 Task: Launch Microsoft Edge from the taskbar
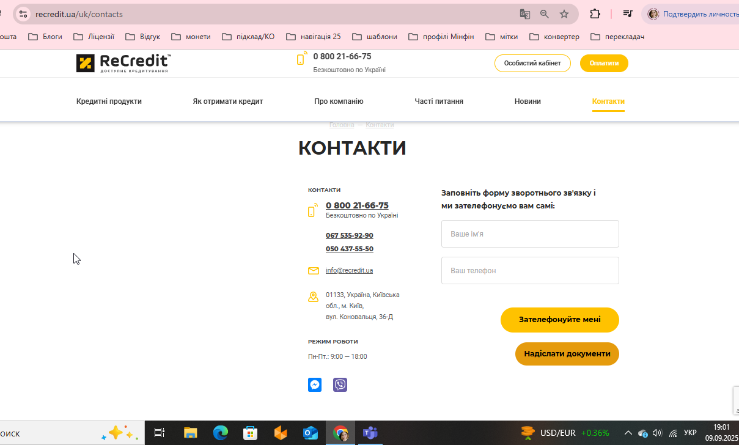tap(220, 433)
